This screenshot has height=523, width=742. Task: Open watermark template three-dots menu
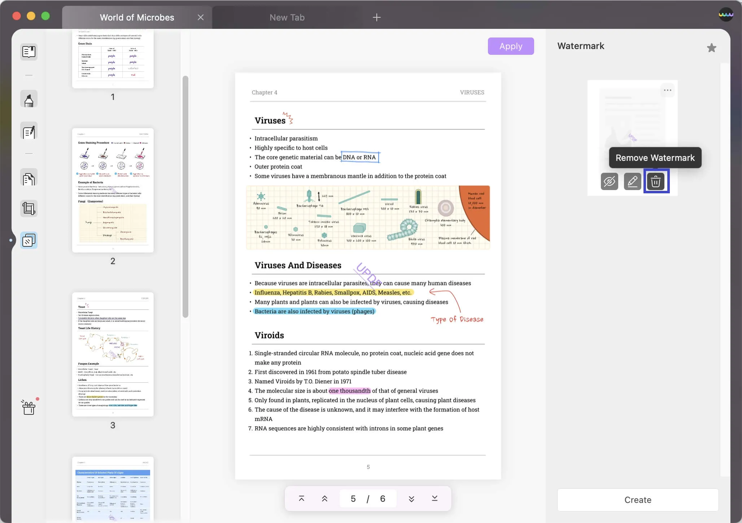click(x=667, y=90)
